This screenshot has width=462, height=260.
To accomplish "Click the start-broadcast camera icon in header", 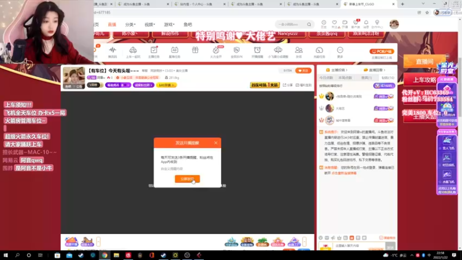I will coord(345,24).
